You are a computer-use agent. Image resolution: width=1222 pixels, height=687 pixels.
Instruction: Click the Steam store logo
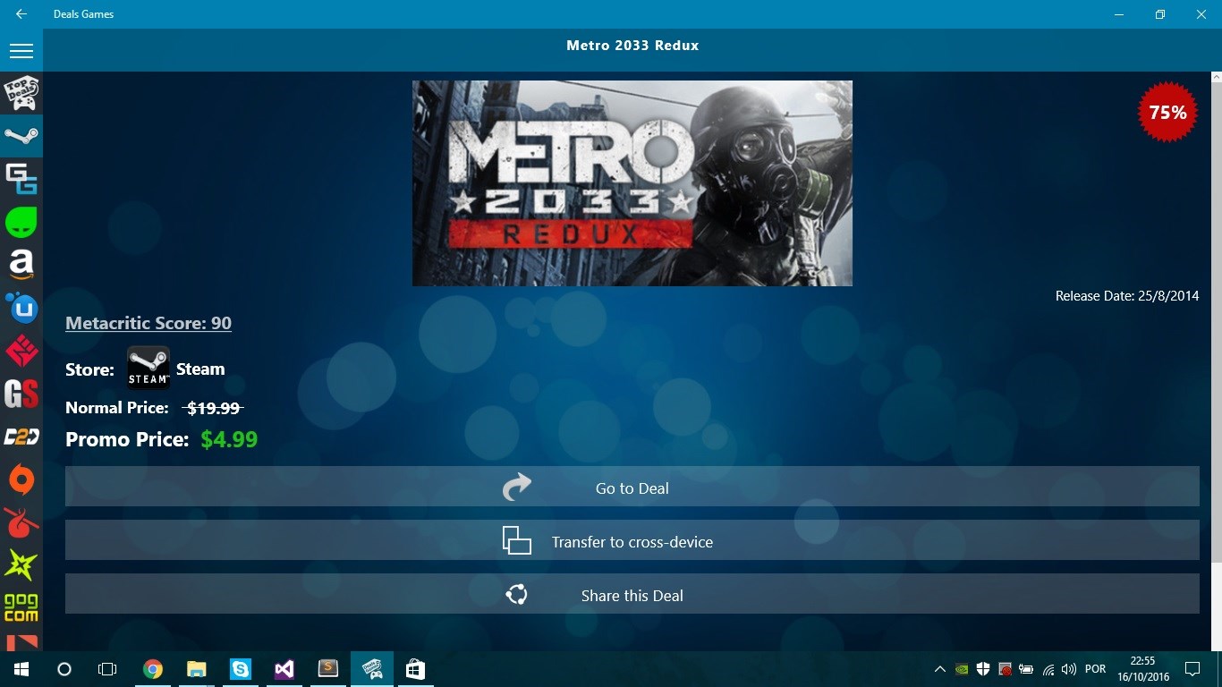pos(149,368)
